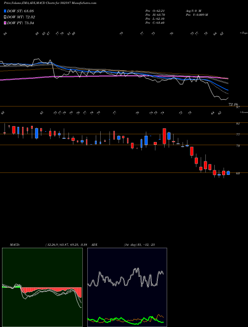Click the '<Lows' label at right edge

pos(244,112)
